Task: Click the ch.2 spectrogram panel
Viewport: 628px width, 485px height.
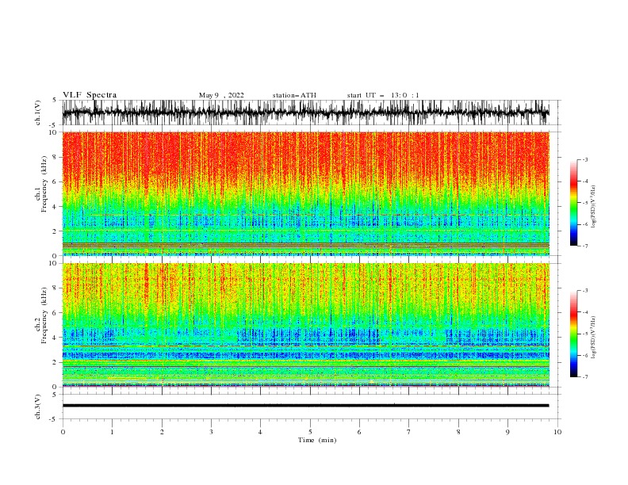Action: point(305,325)
